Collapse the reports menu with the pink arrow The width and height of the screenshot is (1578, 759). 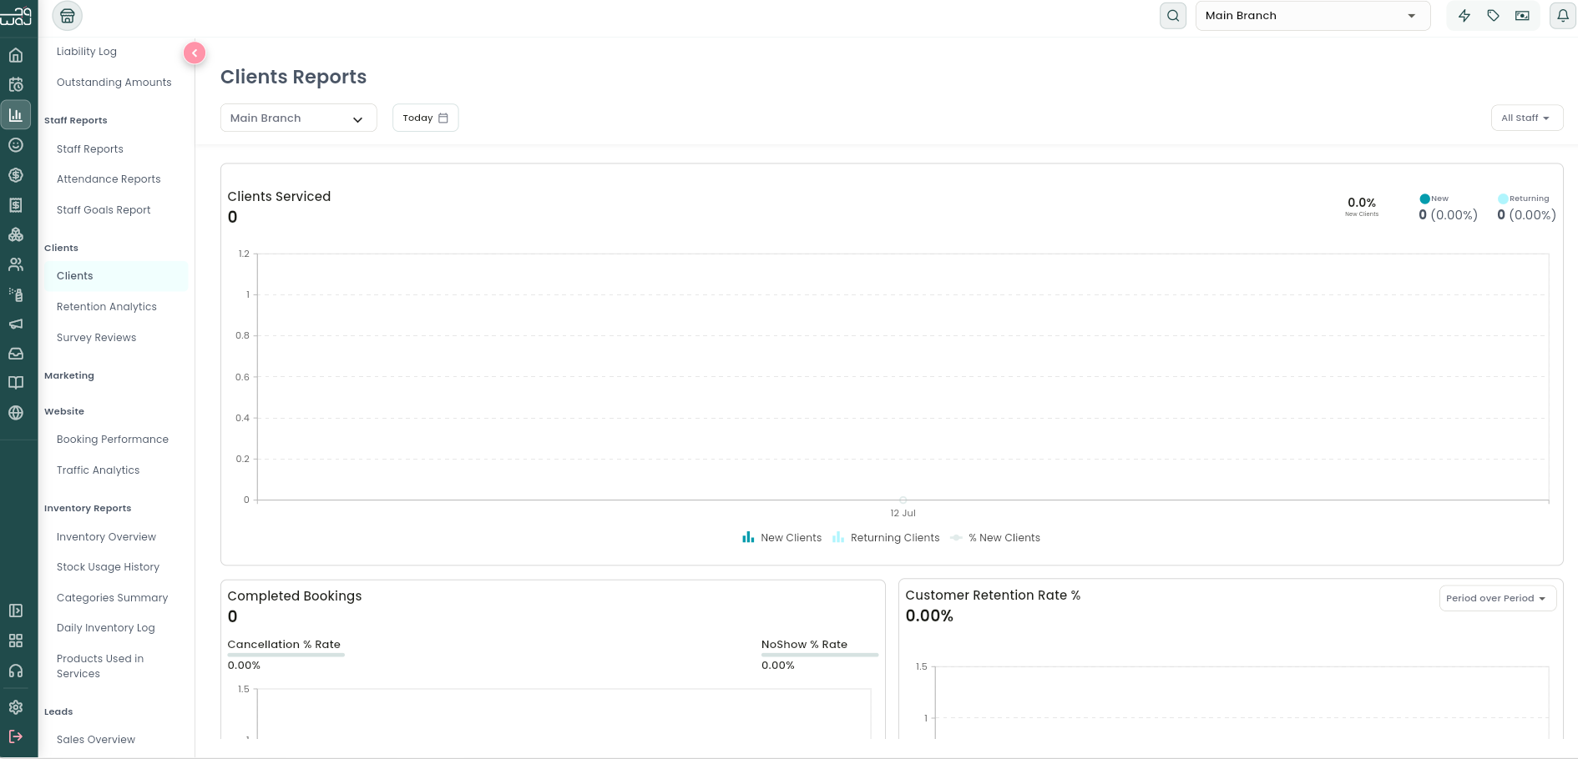195,53
